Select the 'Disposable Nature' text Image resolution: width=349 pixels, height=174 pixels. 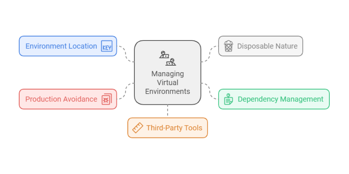267,46
